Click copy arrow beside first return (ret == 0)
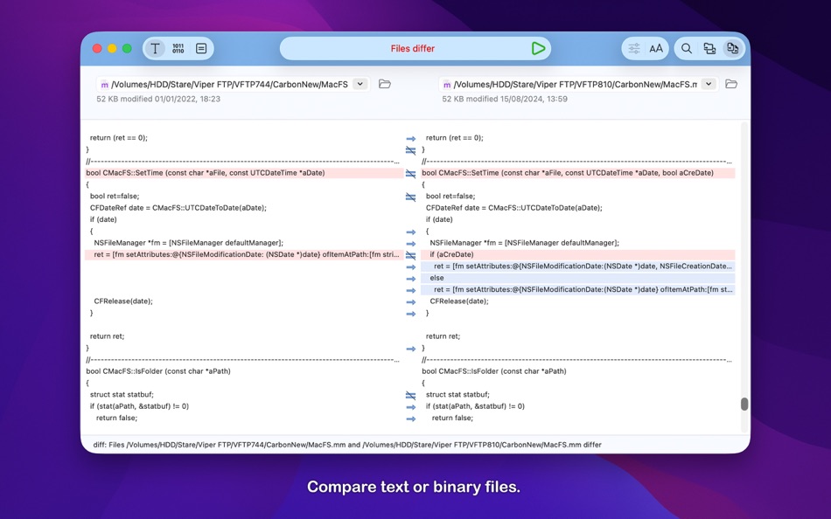The width and height of the screenshot is (831, 519). point(411,138)
